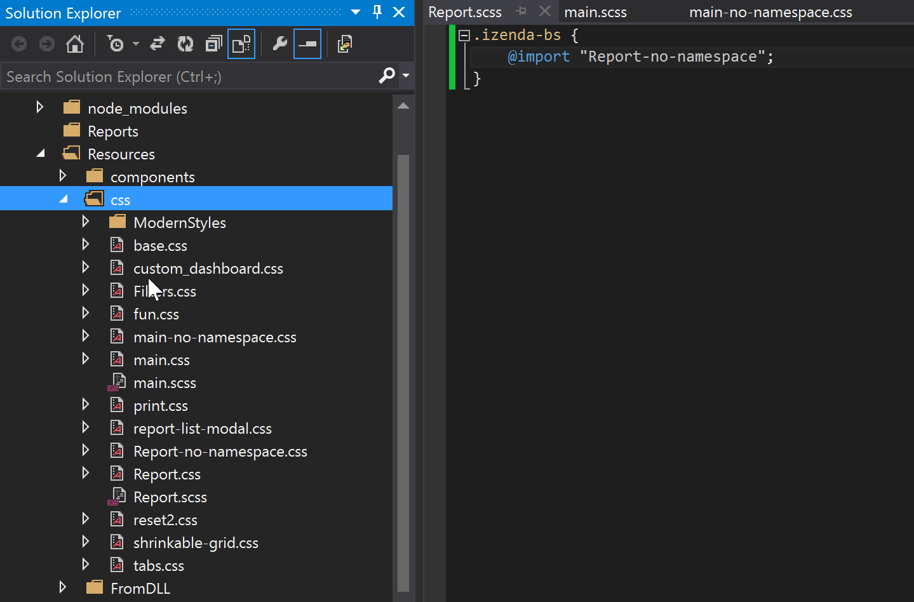The width and height of the screenshot is (914, 602).
Task: Close the Report.scss editor tab
Action: coord(545,11)
